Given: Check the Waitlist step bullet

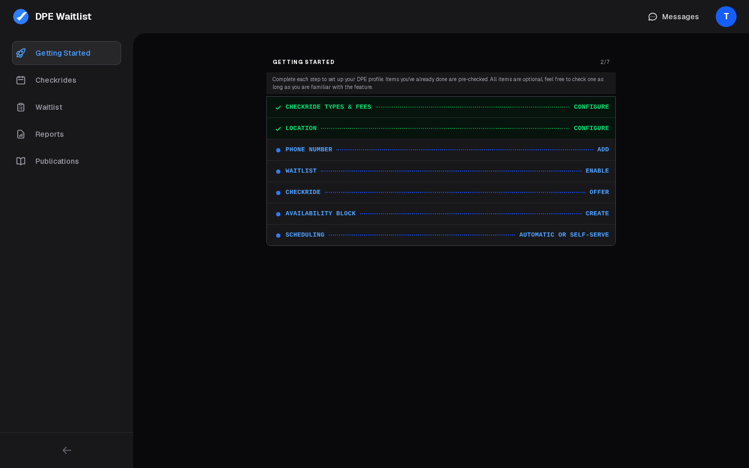Looking at the screenshot, I should (x=278, y=172).
